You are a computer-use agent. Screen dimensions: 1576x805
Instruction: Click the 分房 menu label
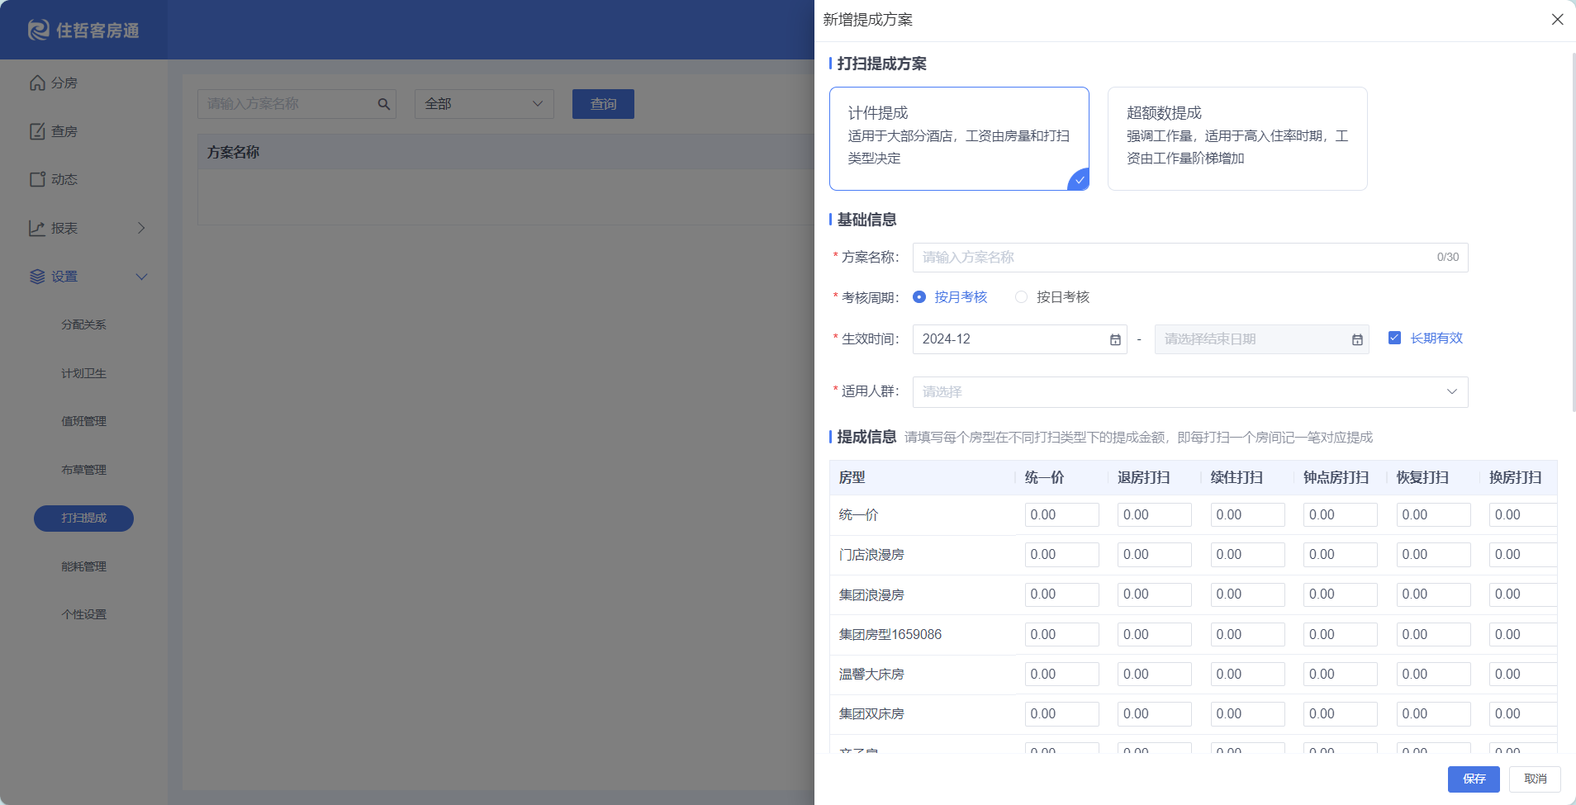pyautogui.click(x=64, y=83)
